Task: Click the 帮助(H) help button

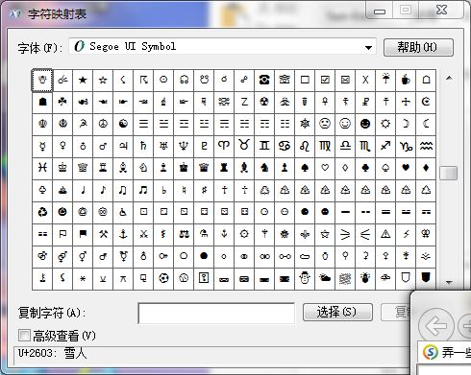Action: (418, 47)
